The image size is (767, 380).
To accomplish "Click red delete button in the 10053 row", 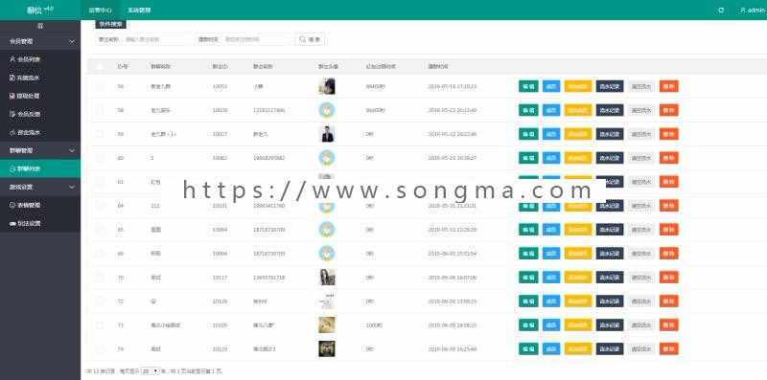I will 668,86.
